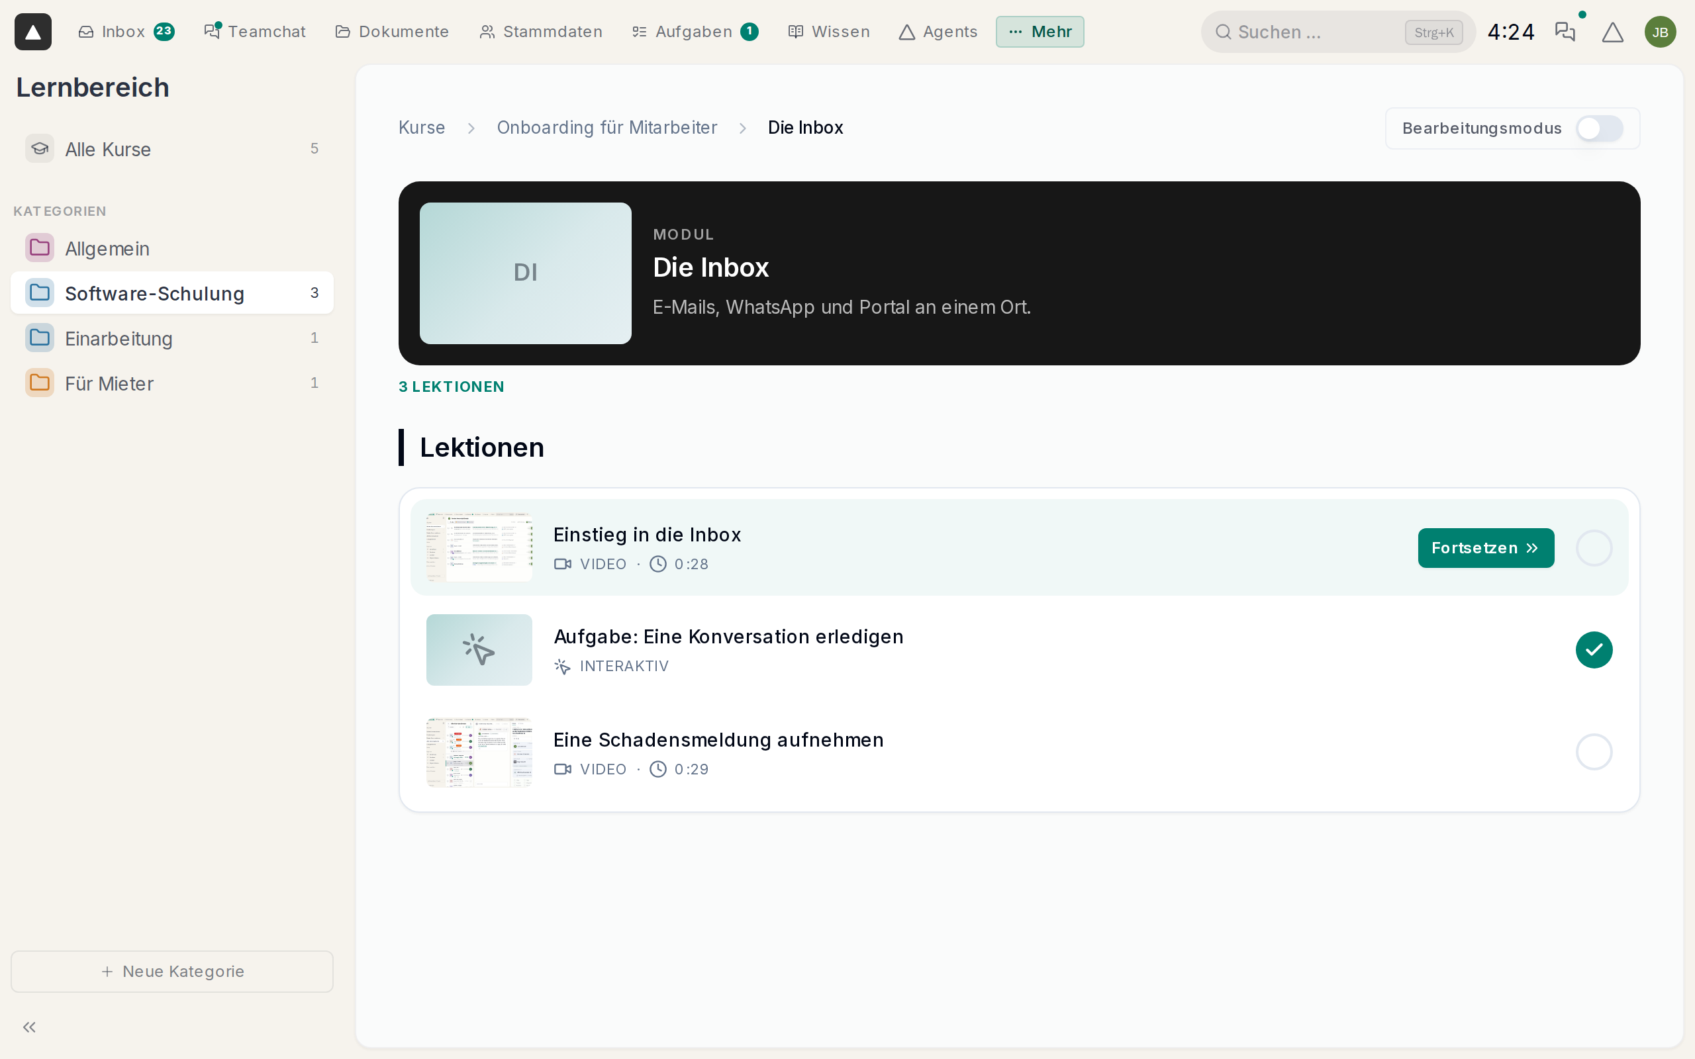Click the Suchen search field
Viewport: 1695px width, 1059px height.
[1337, 32]
